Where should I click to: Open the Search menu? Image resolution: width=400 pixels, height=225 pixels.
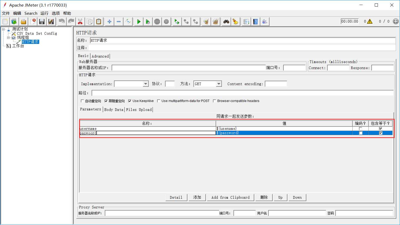point(31,13)
